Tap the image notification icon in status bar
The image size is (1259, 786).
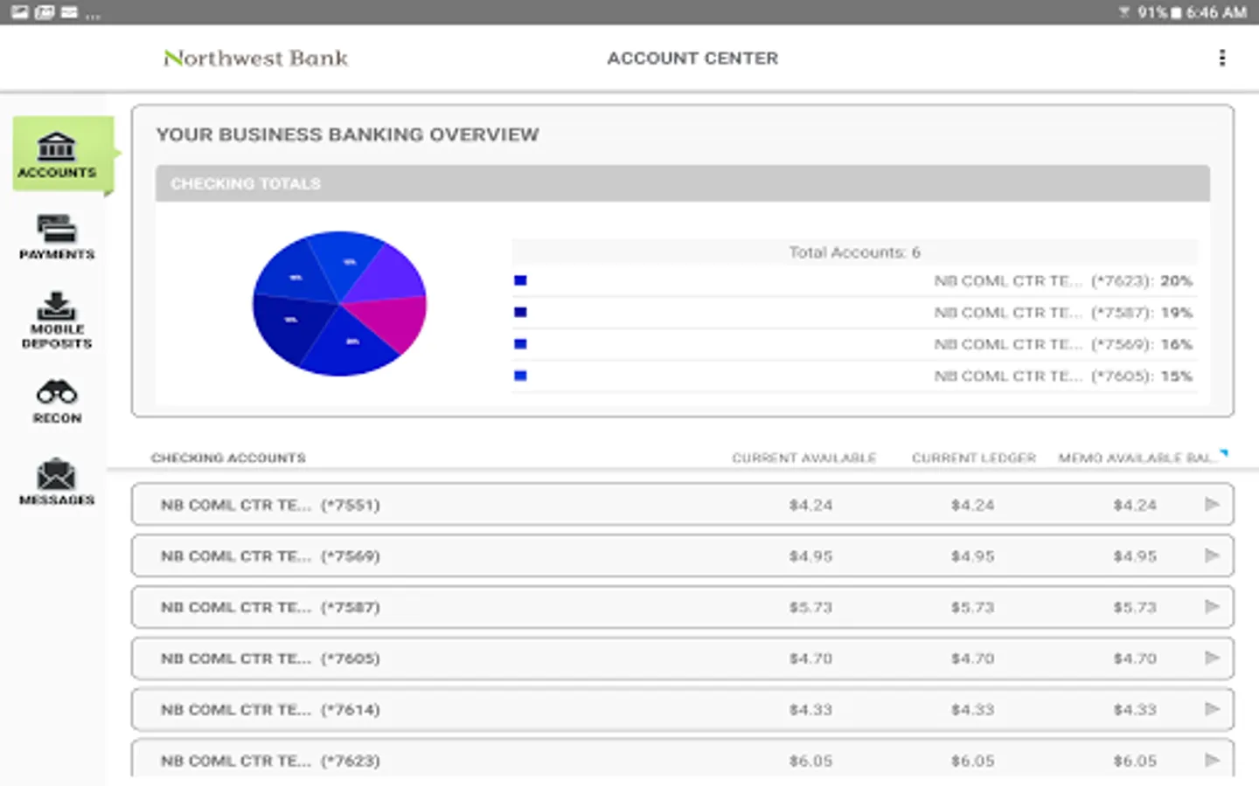20,12
